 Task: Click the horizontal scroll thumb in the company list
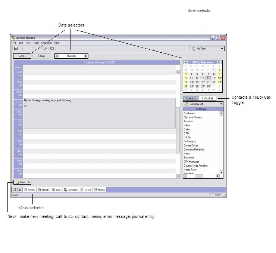198,176
